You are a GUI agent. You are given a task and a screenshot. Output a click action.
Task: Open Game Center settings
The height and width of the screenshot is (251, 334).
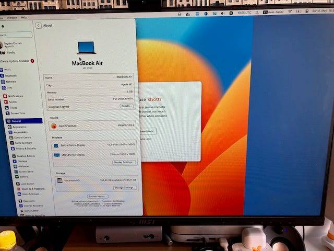pos(29,211)
